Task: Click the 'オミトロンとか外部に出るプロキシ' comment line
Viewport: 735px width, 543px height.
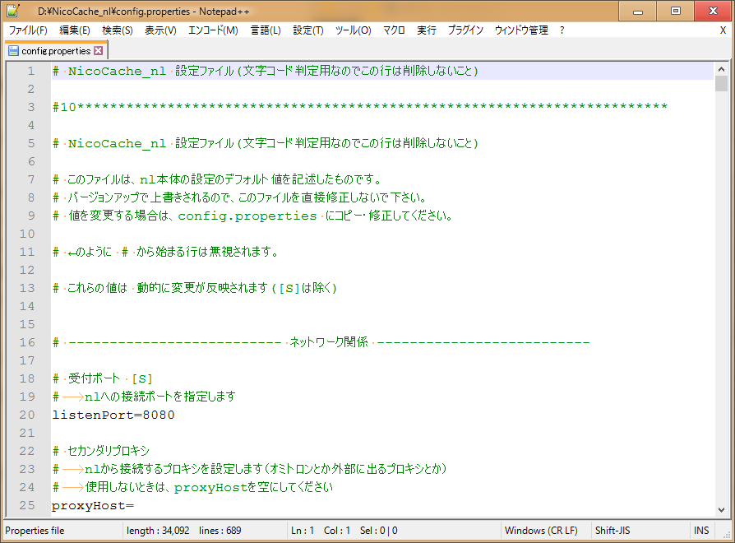Action: [x=249, y=469]
